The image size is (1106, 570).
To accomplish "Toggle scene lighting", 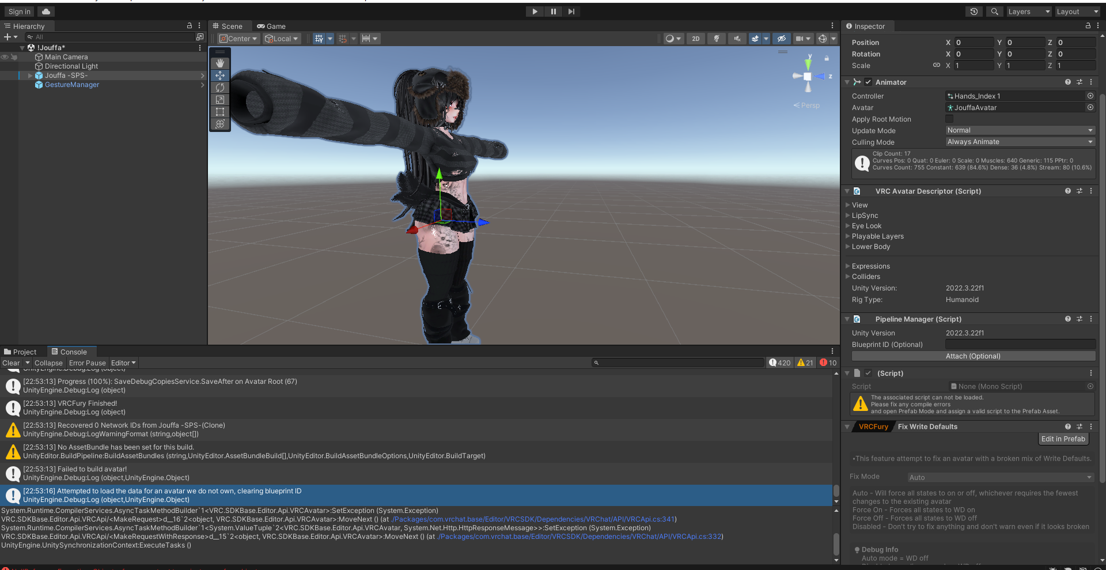I will coord(717,39).
